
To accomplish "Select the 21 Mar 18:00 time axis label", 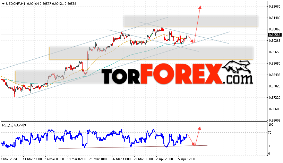I will pyautogui.click(x=99, y=159).
